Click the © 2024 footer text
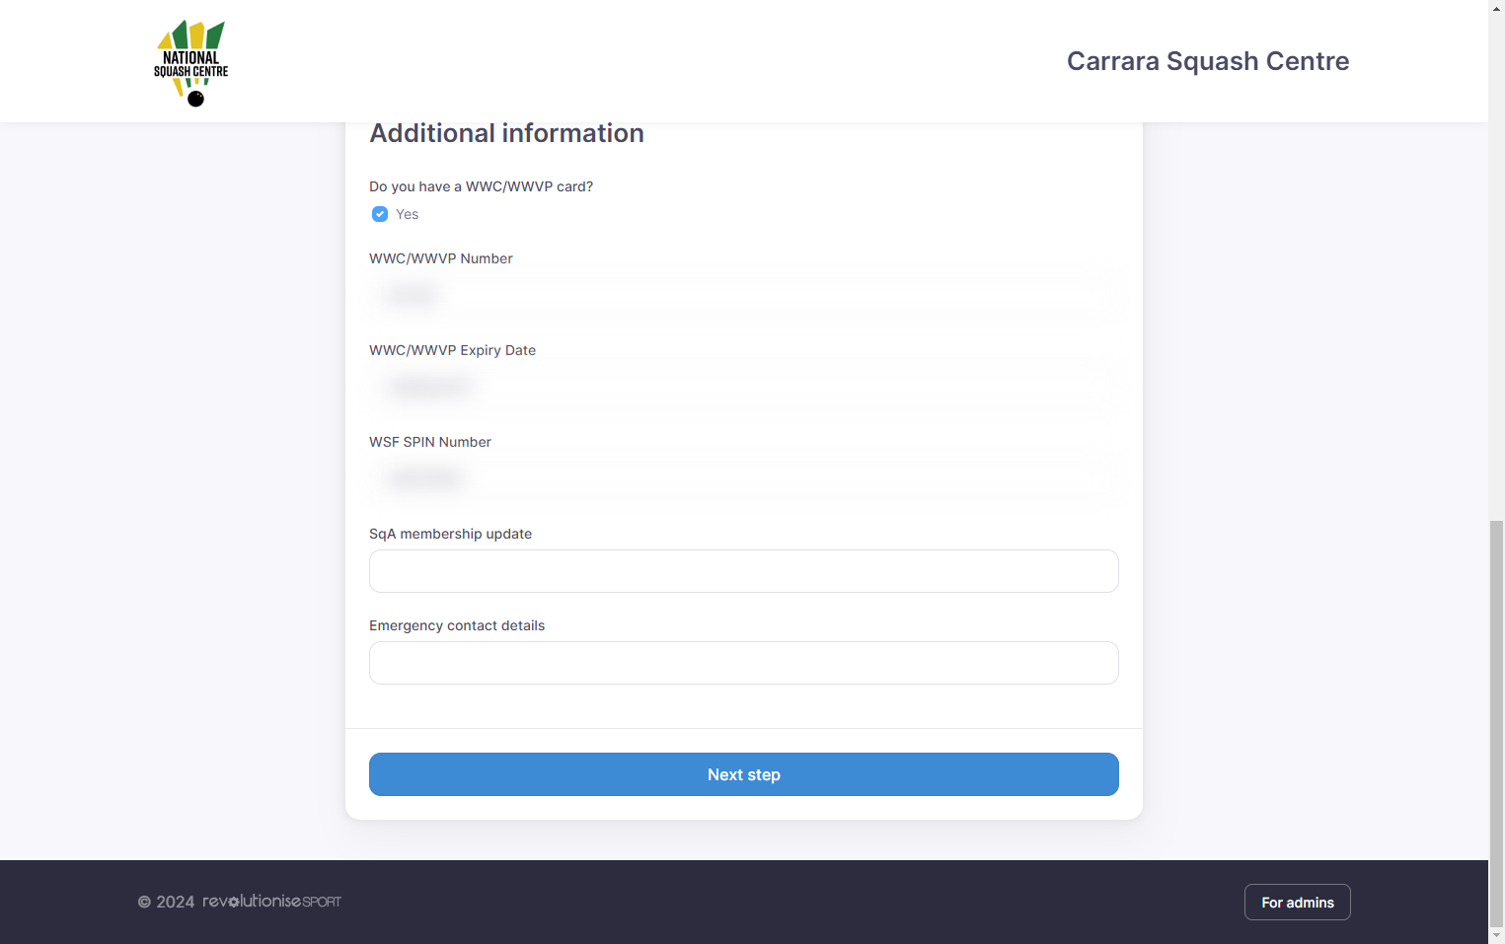 pyautogui.click(x=166, y=903)
